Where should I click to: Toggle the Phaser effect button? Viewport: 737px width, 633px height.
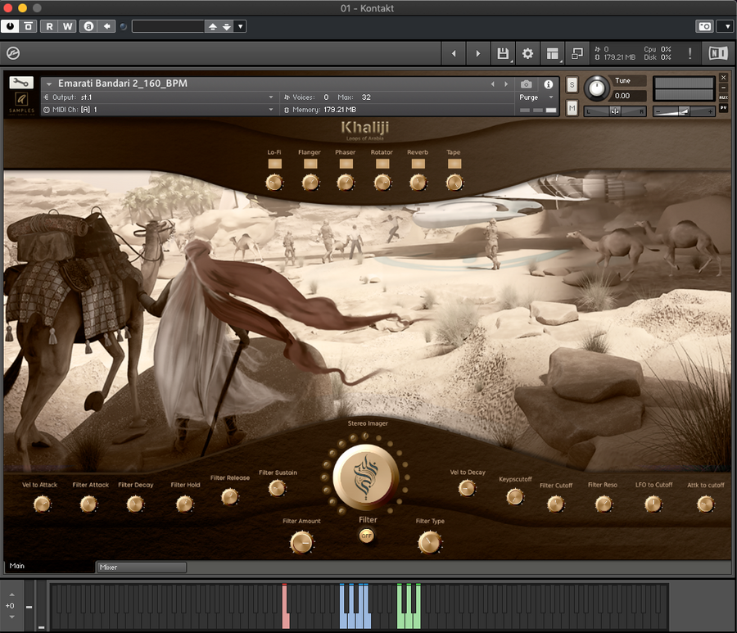(346, 164)
